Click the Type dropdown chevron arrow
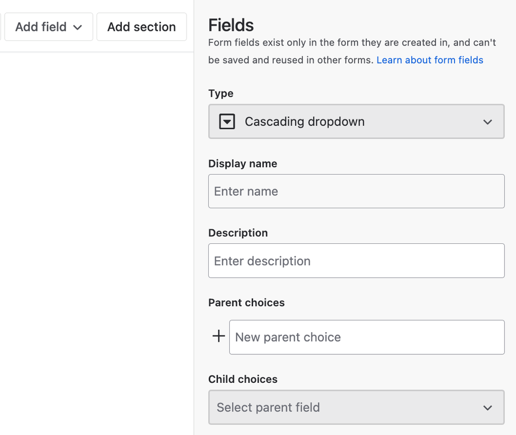Viewport: 516px width, 435px height. [x=487, y=122]
